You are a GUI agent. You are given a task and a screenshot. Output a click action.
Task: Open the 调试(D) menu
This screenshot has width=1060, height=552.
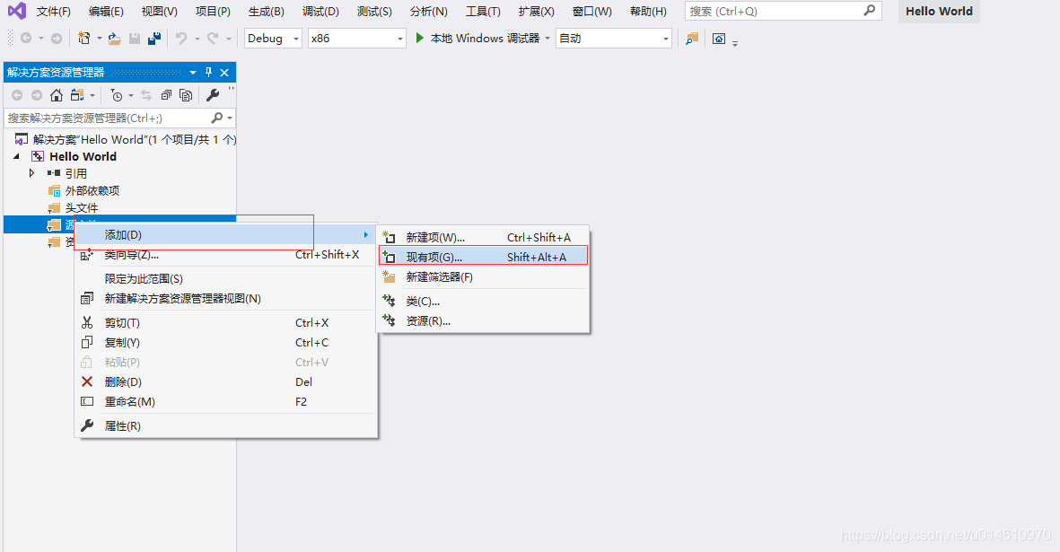(x=320, y=12)
